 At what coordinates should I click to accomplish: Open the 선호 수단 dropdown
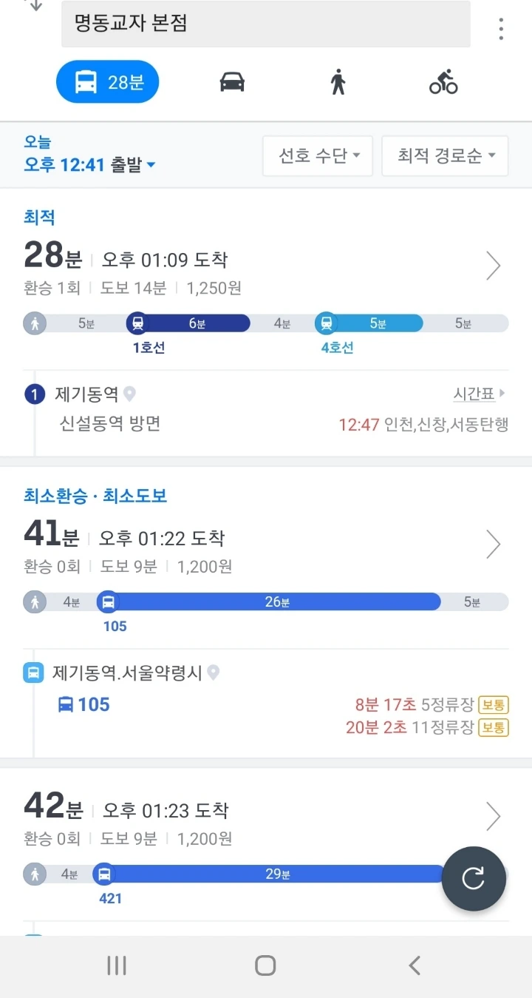tap(318, 155)
